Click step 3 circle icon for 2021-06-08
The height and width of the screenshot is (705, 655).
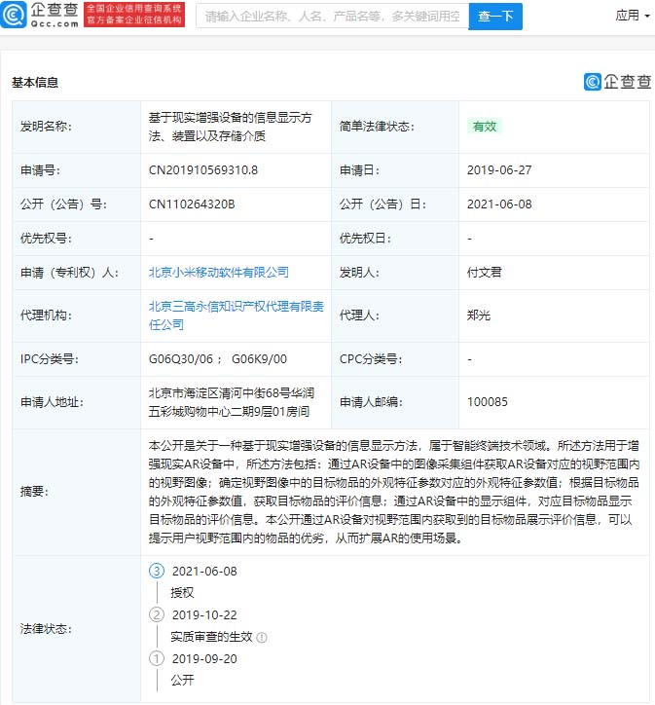point(157,572)
